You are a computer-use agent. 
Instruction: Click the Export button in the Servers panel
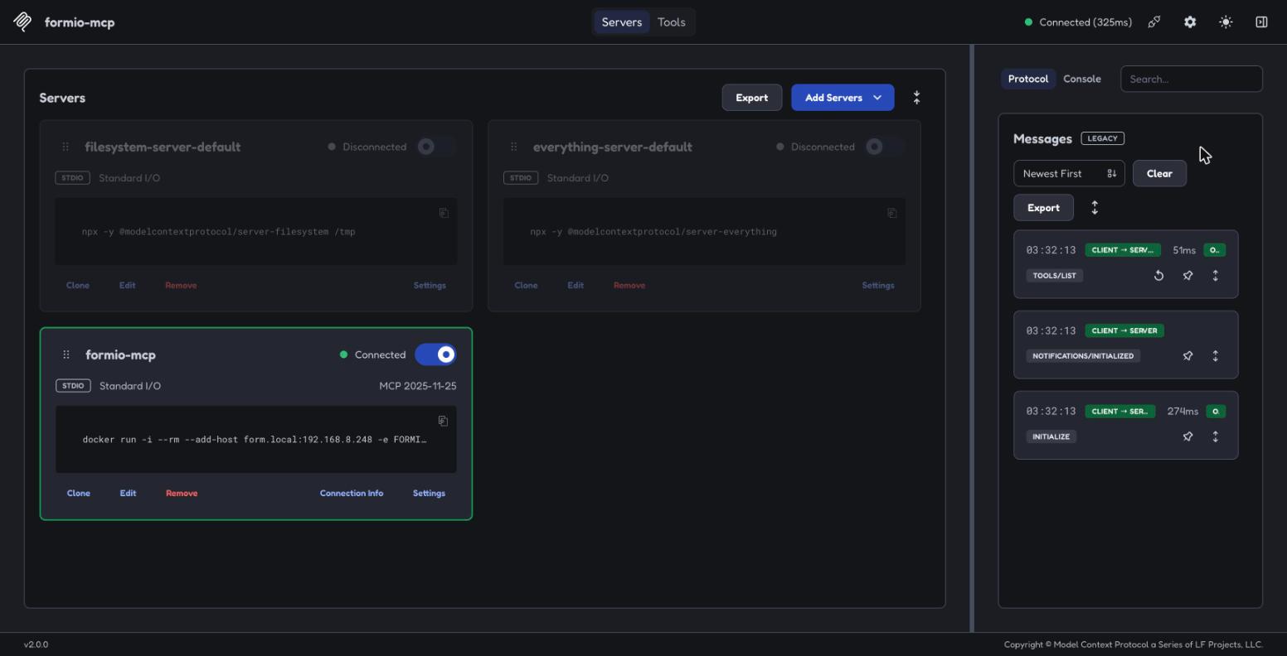tap(752, 98)
